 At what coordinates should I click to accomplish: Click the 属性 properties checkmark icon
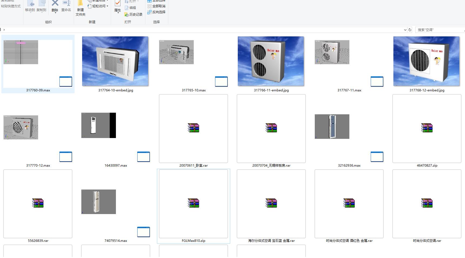(118, 3)
